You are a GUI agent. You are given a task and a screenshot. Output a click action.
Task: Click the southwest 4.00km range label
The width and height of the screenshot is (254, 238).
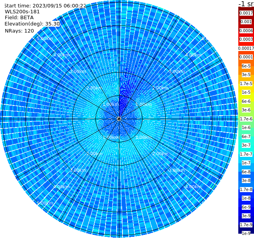click(x=61, y=187)
